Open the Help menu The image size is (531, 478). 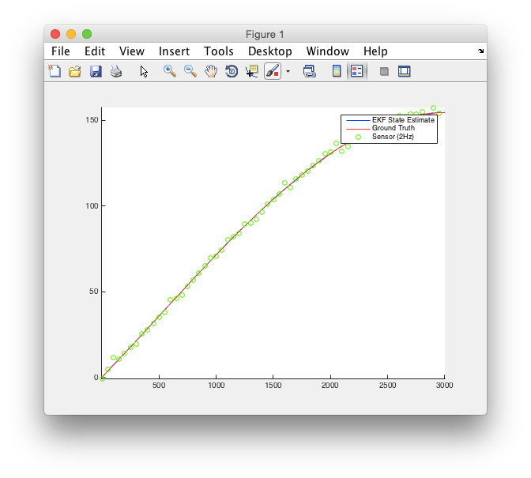click(x=375, y=51)
